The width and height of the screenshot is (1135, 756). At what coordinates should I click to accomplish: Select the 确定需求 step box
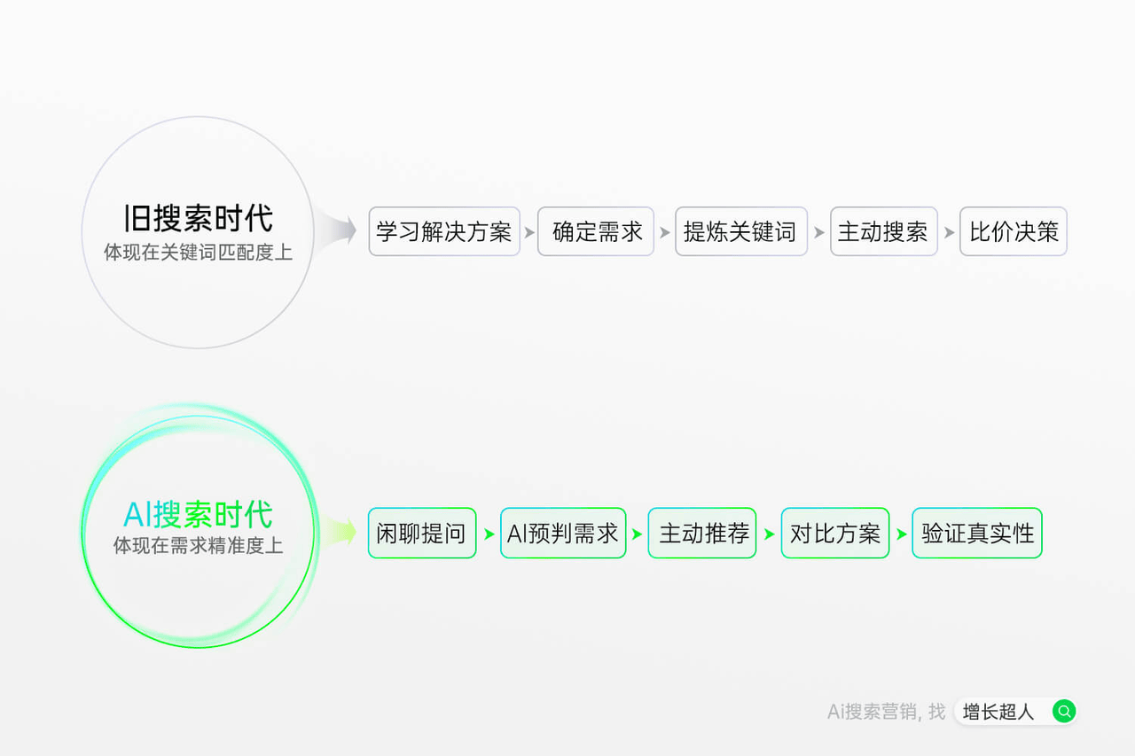click(596, 231)
